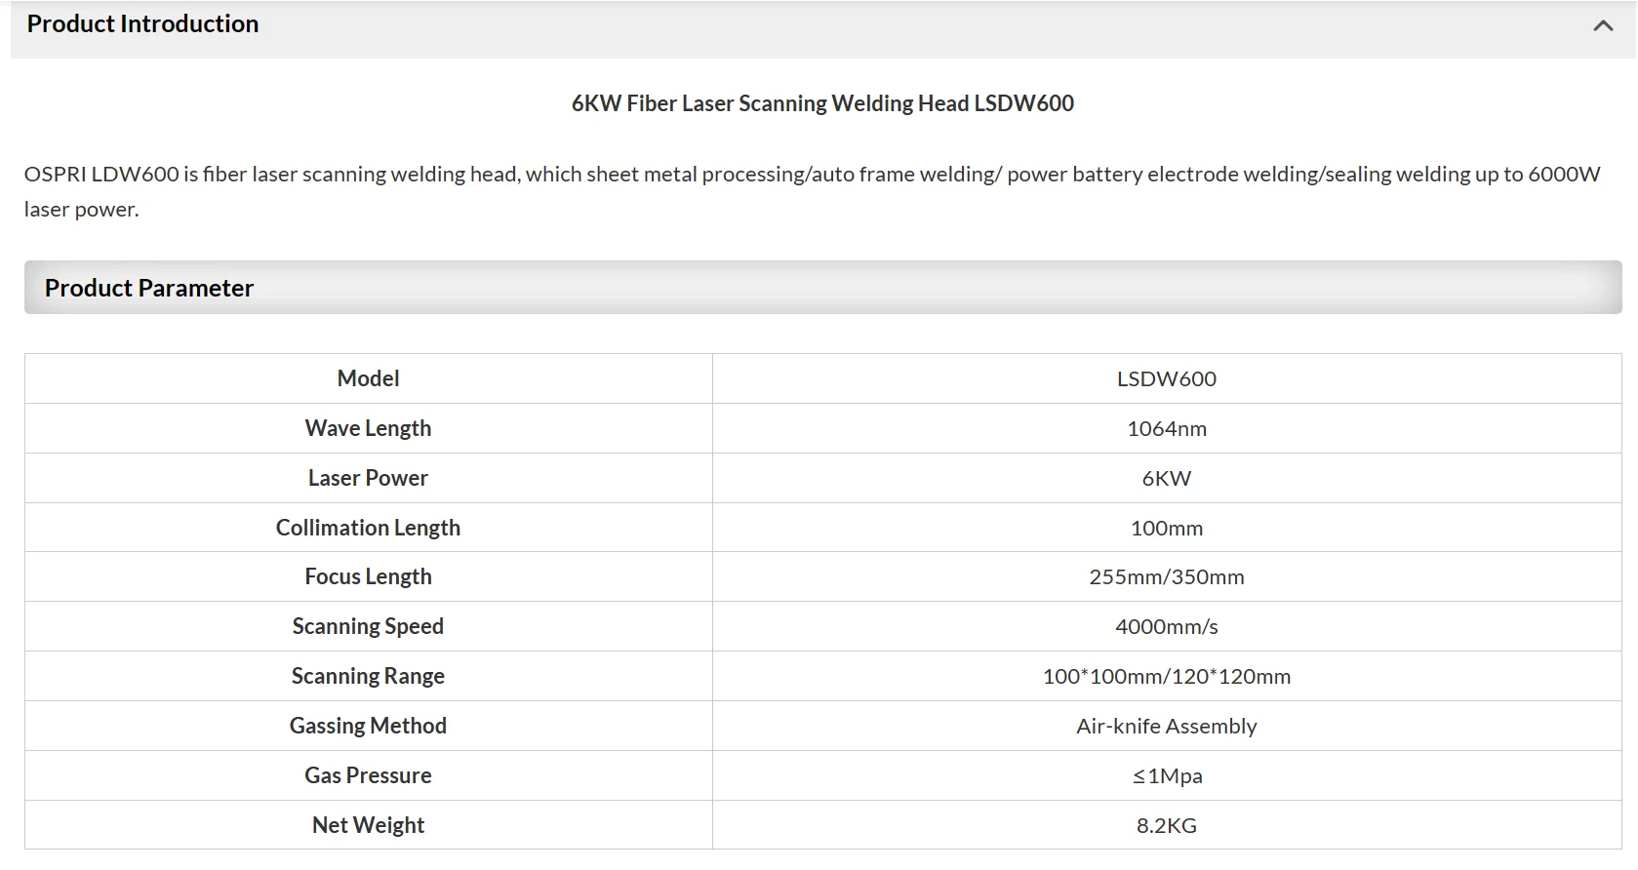Select the Laser Power row label
Screen dimensions: 1638x870
[368, 478]
